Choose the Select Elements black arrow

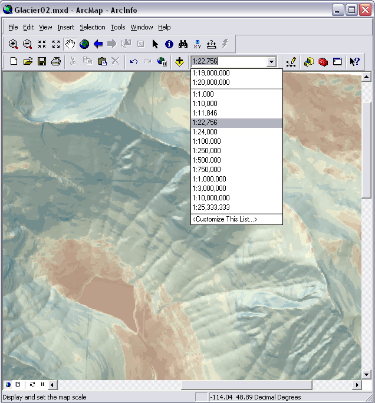point(155,44)
